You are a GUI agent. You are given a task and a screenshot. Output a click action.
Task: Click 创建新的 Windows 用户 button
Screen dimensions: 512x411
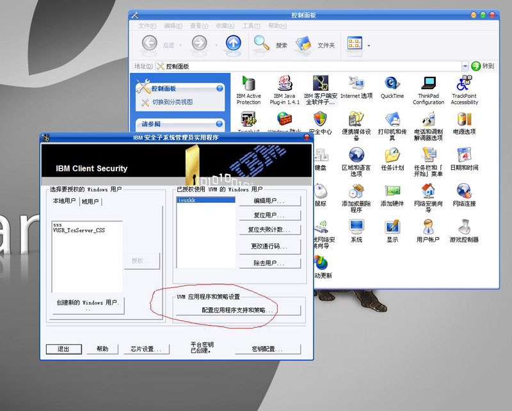point(88,305)
